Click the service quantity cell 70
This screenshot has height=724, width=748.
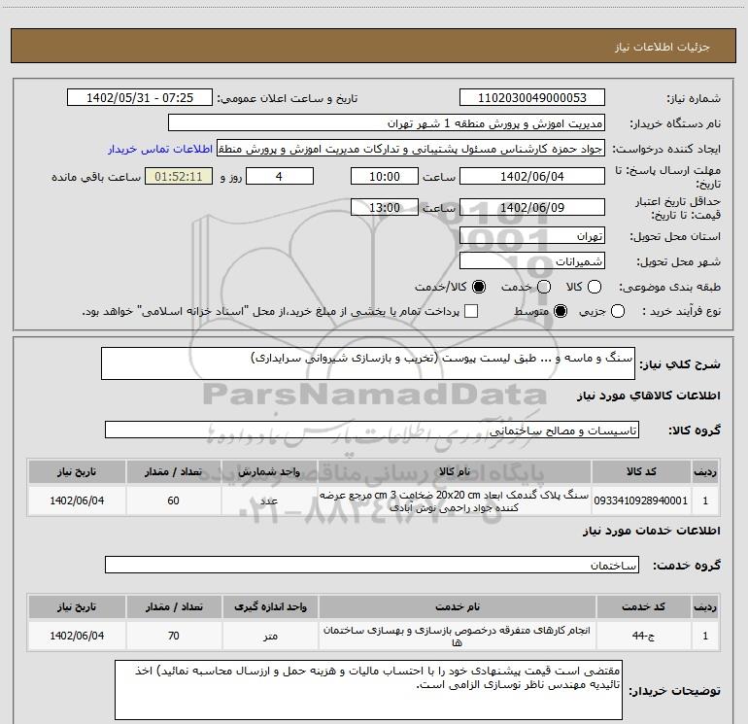[x=174, y=636]
